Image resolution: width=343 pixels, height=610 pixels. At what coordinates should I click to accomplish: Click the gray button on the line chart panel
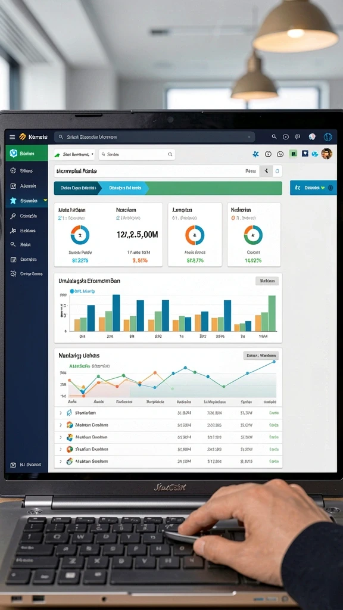pyautogui.click(x=261, y=356)
